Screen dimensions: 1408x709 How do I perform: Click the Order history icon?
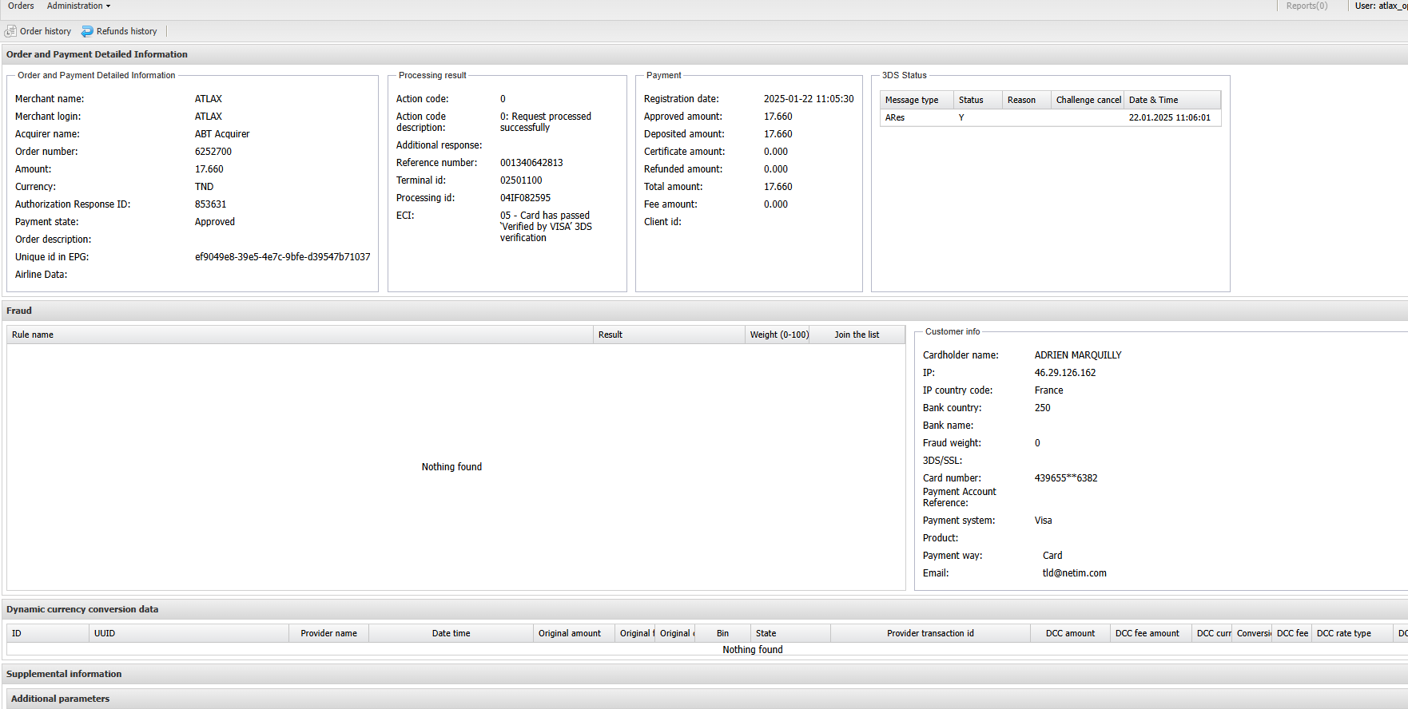(10, 31)
